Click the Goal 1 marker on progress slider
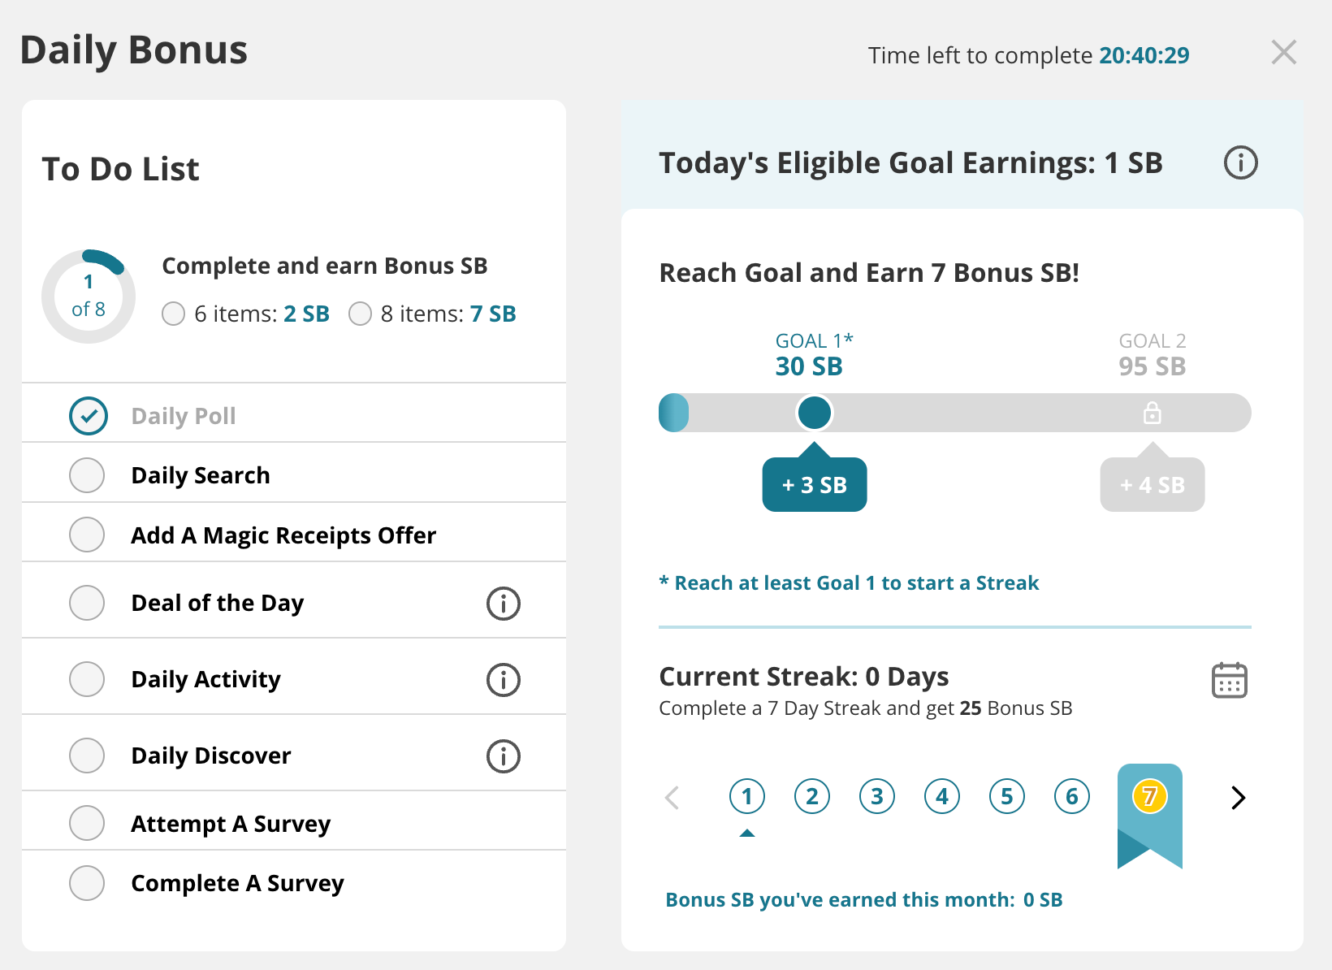 pos(815,413)
